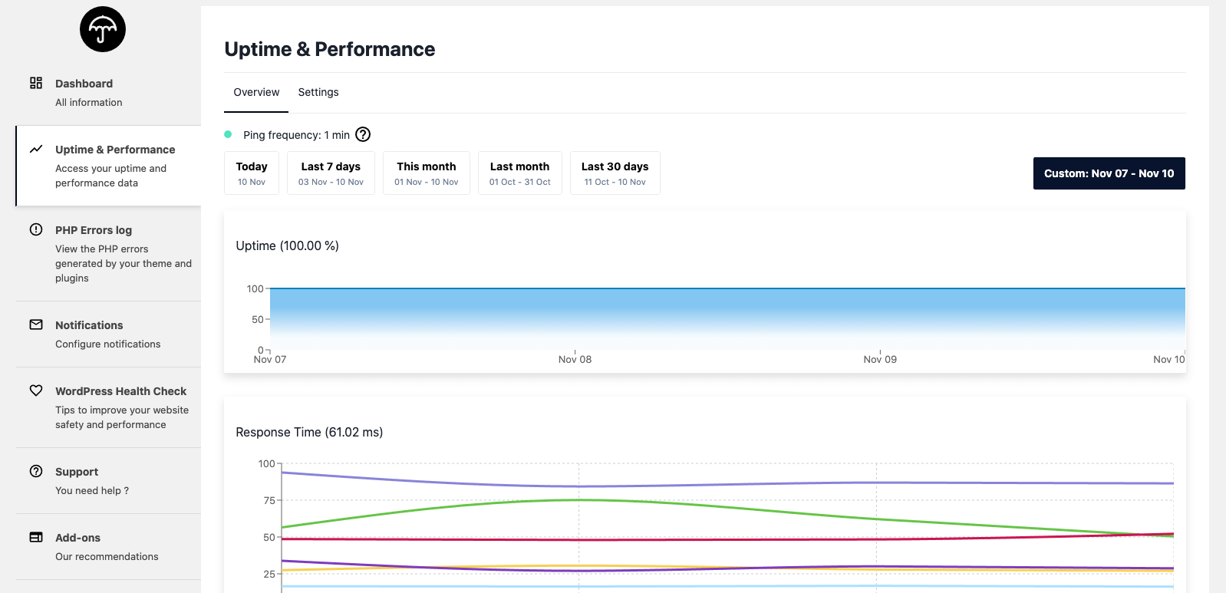This screenshot has width=1226, height=593.
Task: Open ping frequency help tooltip icon
Action: [x=363, y=135]
